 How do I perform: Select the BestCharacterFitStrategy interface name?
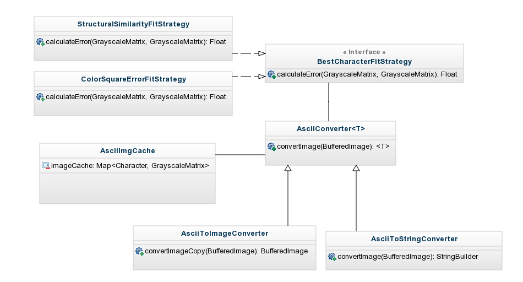(x=364, y=61)
